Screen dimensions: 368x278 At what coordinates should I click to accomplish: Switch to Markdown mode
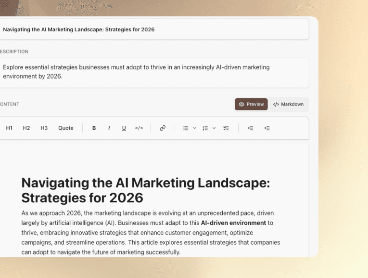pyautogui.click(x=288, y=104)
